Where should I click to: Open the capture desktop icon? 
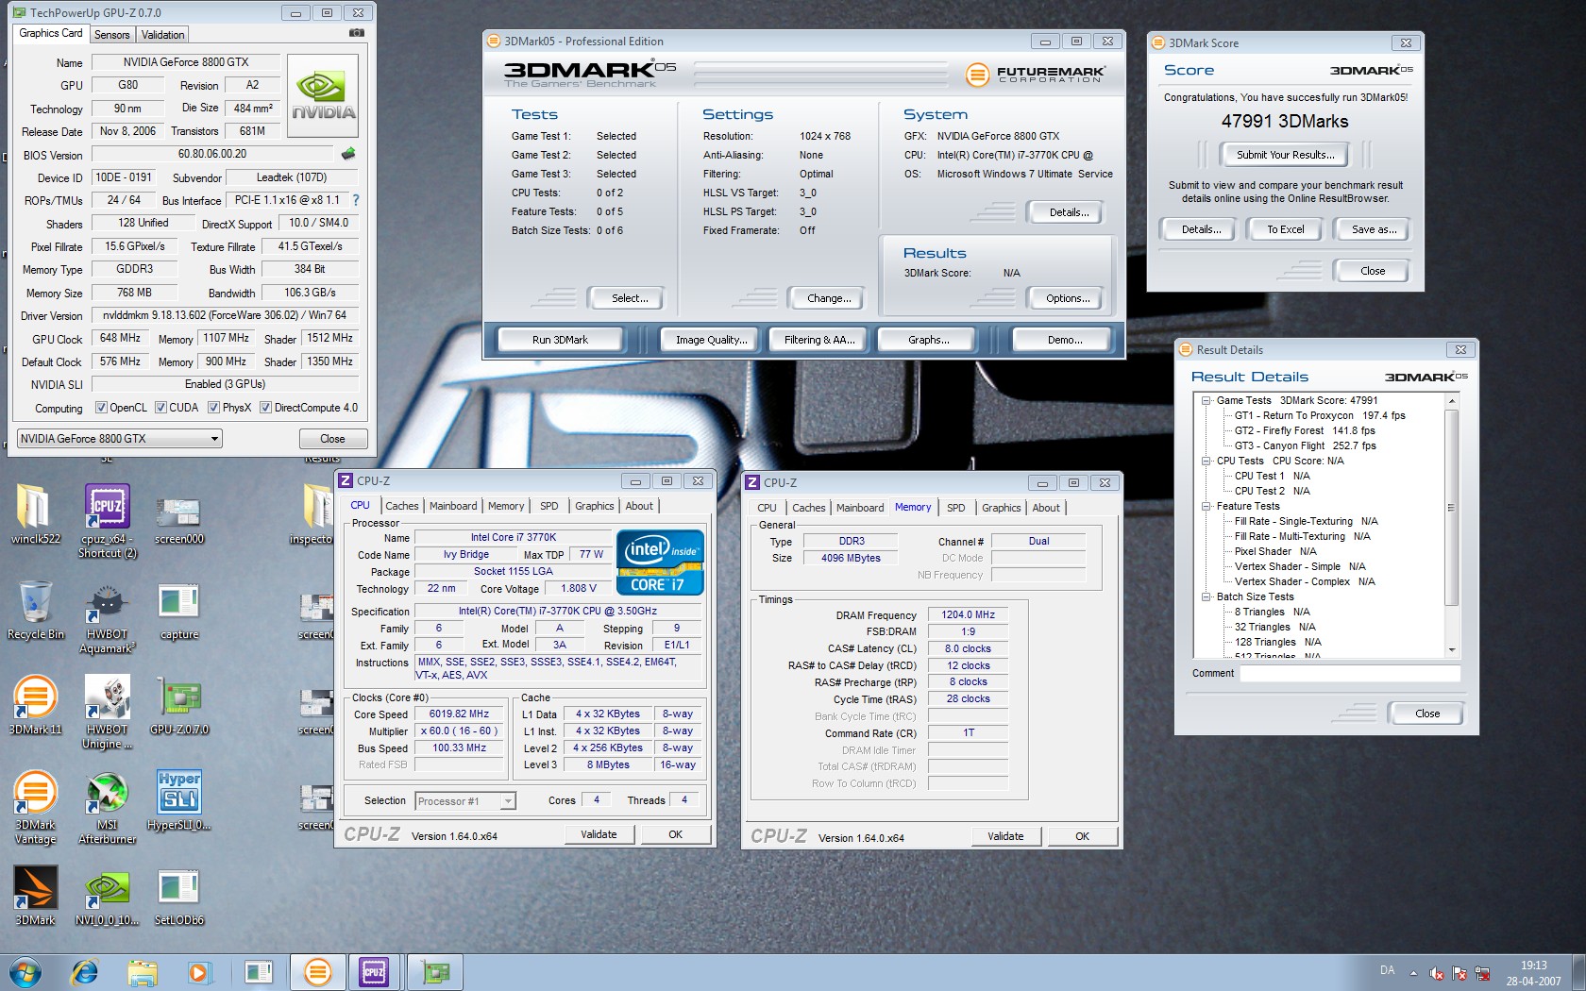coord(179,611)
